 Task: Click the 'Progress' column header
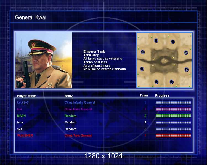tap(162, 95)
